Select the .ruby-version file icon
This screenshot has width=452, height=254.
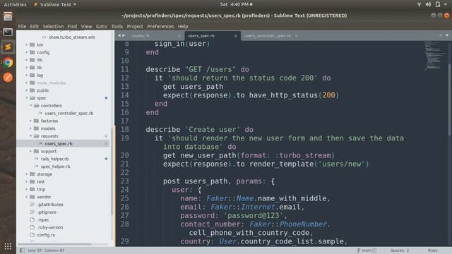coord(32,227)
